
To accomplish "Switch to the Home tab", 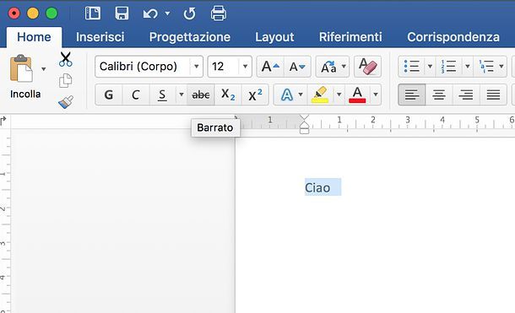I will (34, 37).
